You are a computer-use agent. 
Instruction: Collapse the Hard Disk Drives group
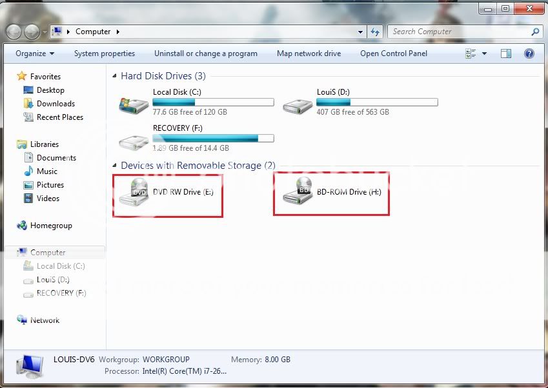tap(115, 76)
